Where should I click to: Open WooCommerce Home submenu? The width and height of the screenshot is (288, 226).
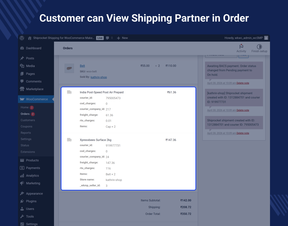[25, 107]
